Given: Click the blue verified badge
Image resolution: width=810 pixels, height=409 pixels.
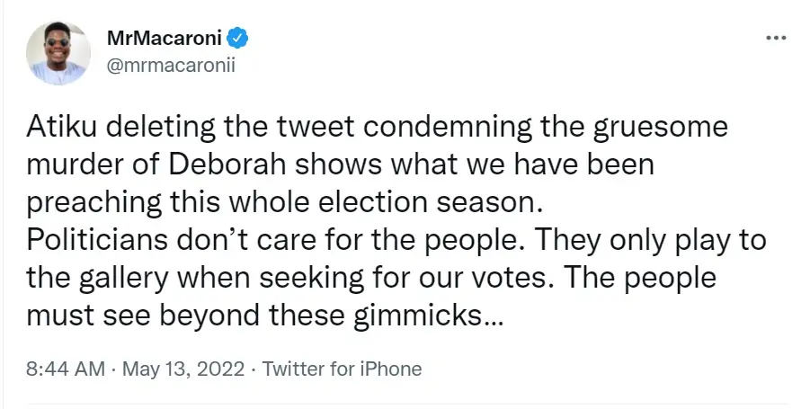Looking at the screenshot, I should click(238, 39).
